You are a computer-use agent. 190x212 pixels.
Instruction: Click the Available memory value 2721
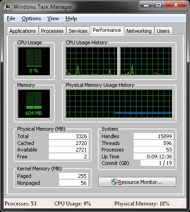click(x=69, y=150)
